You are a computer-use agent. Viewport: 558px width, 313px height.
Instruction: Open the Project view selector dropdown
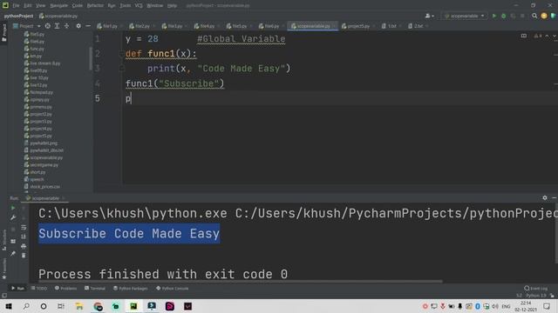point(27,26)
